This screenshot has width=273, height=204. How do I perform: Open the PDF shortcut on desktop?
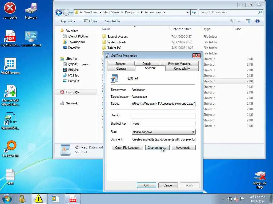[x=10, y=38]
